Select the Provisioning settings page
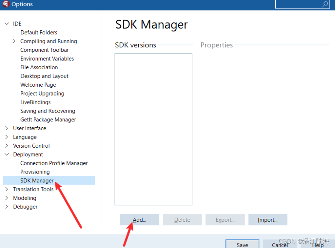The width and height of the screenshot is (335, 248). pos(35,172)
